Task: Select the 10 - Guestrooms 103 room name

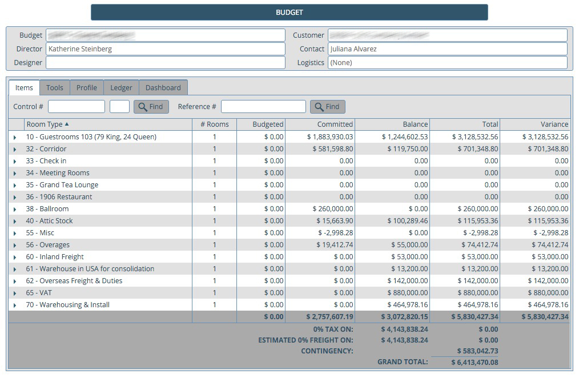Action: (91, 137)
